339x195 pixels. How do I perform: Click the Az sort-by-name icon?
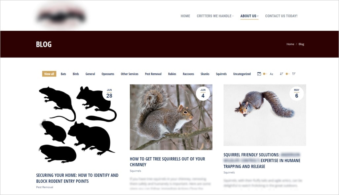point(272,74)
